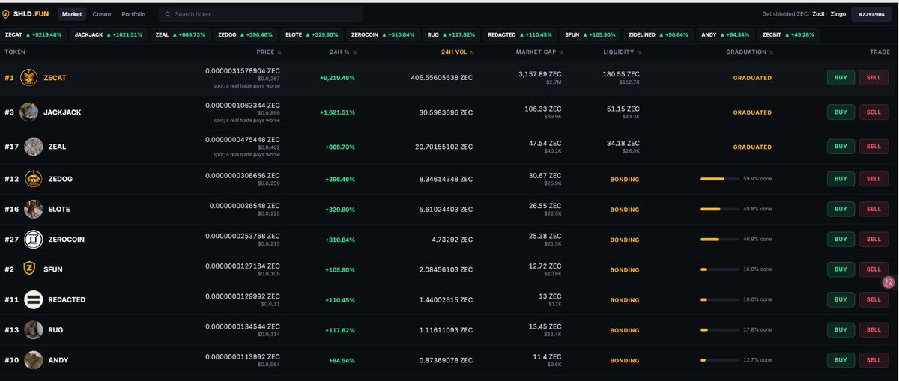This screenshot has height=381, width=899.
Task: Click the +9,219.48% change value
Action: tap(337, 78)
